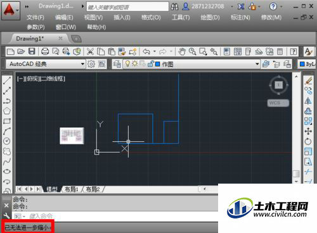
Task: Open the AutoCAD application menu button
Action: 11,11
